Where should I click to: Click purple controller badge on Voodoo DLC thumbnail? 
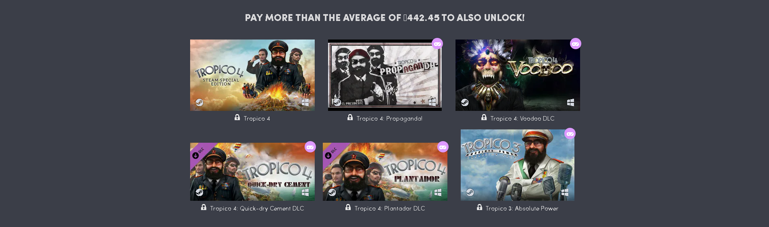pyautogui.click(x=575, y=44)
